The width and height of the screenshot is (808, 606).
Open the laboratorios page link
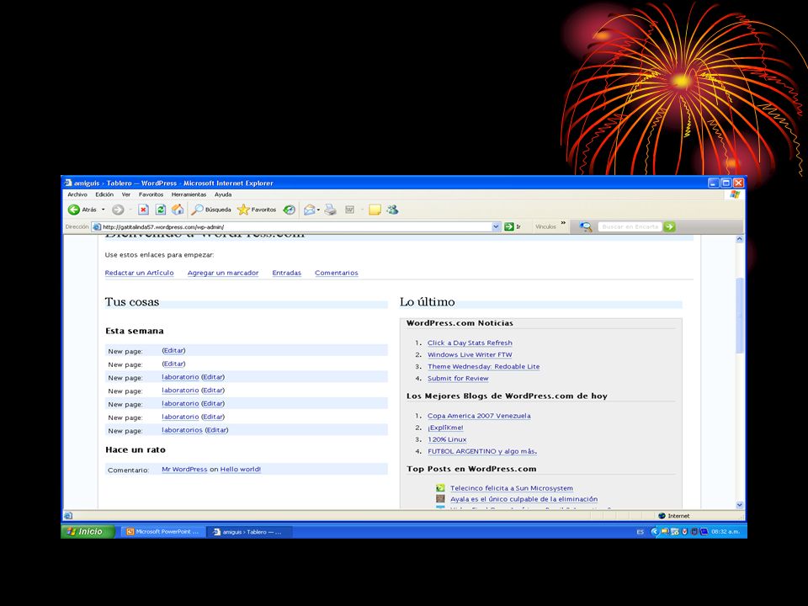tap(182, 430)
